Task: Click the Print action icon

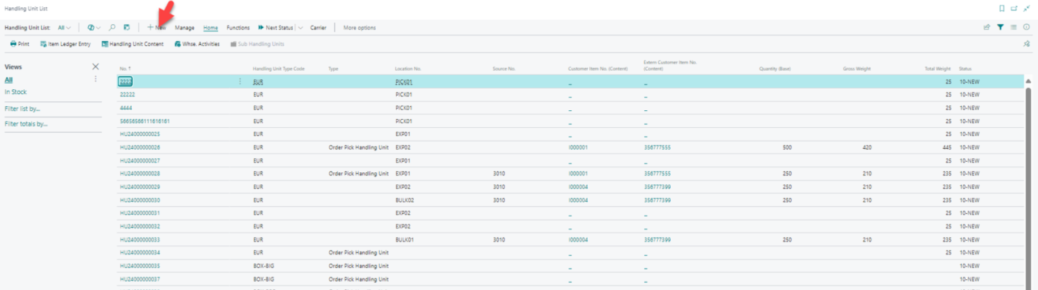Action: [x=20, y=44]
